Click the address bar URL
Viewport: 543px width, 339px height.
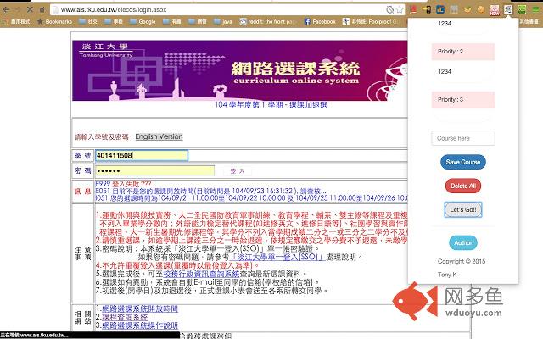pos(114,9)
